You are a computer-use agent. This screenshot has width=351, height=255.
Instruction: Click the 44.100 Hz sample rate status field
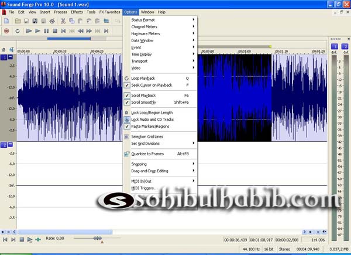(251, 249)
